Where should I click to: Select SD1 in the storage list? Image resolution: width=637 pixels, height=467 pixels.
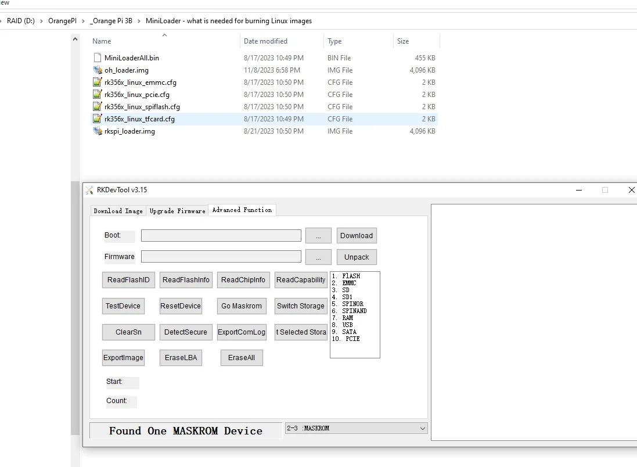(x=342, y=297)
